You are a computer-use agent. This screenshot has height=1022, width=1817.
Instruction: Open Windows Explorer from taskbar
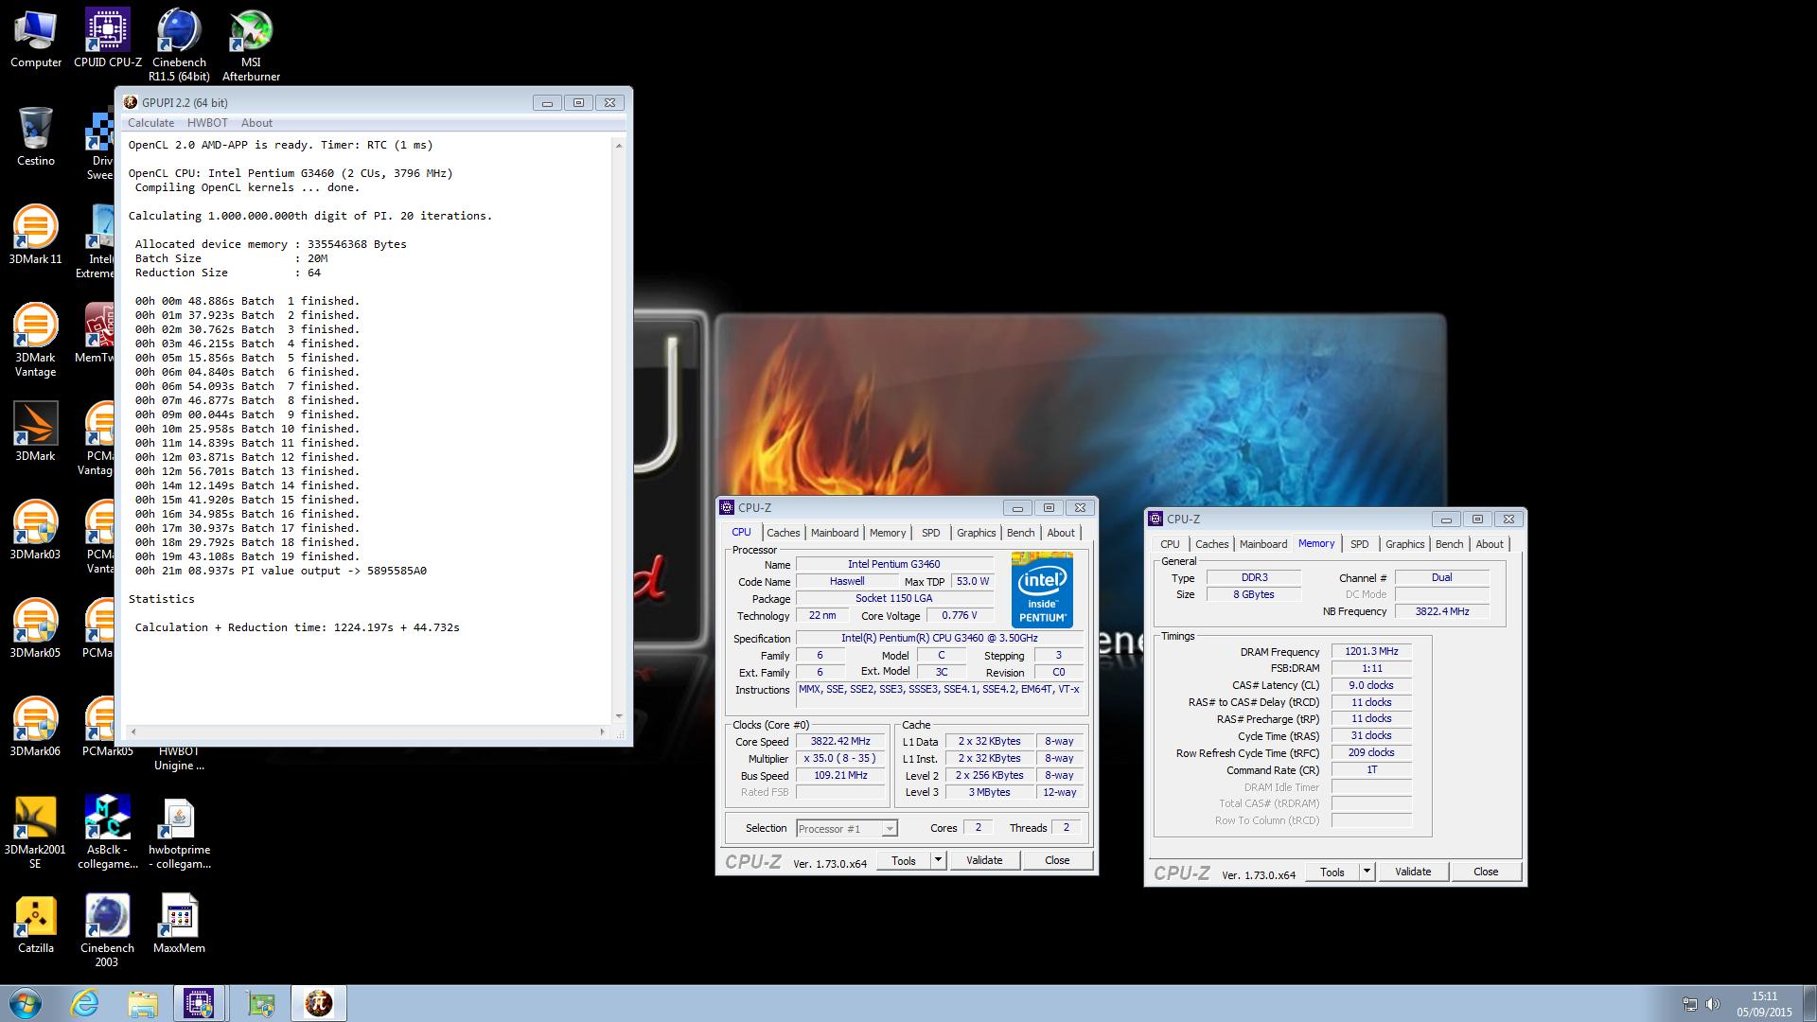(x=143, y=1003)
